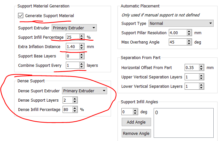Select angle 0 in the infill angles list
This screenshot has width=224, height=141.
tap(157, 113)
